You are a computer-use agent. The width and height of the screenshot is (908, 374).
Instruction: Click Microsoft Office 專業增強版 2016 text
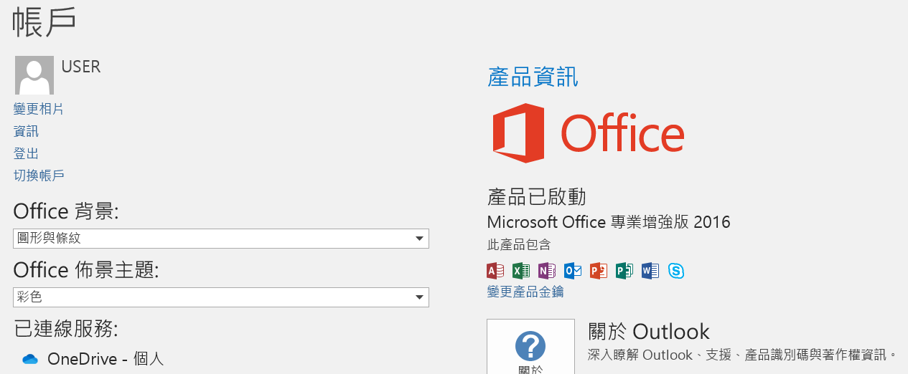pyautogui.click(x=609, y=222)
